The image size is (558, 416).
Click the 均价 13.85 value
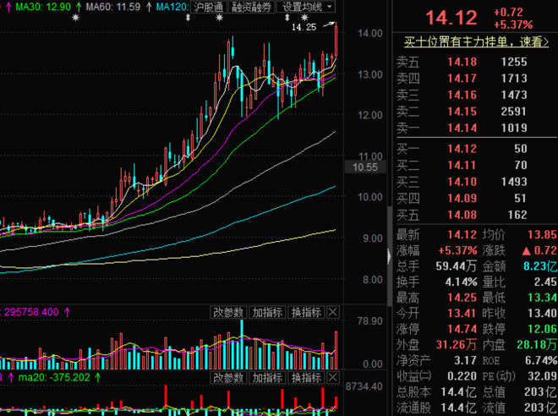pyautogui.click(x=542, y=234)
